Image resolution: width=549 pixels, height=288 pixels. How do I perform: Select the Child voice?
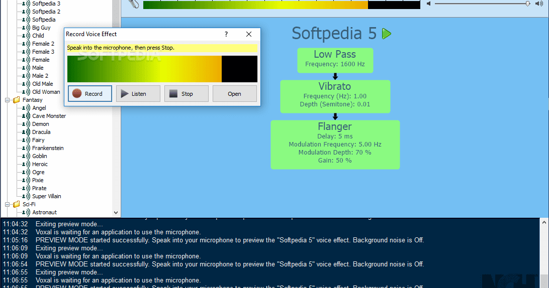(38, 36)
